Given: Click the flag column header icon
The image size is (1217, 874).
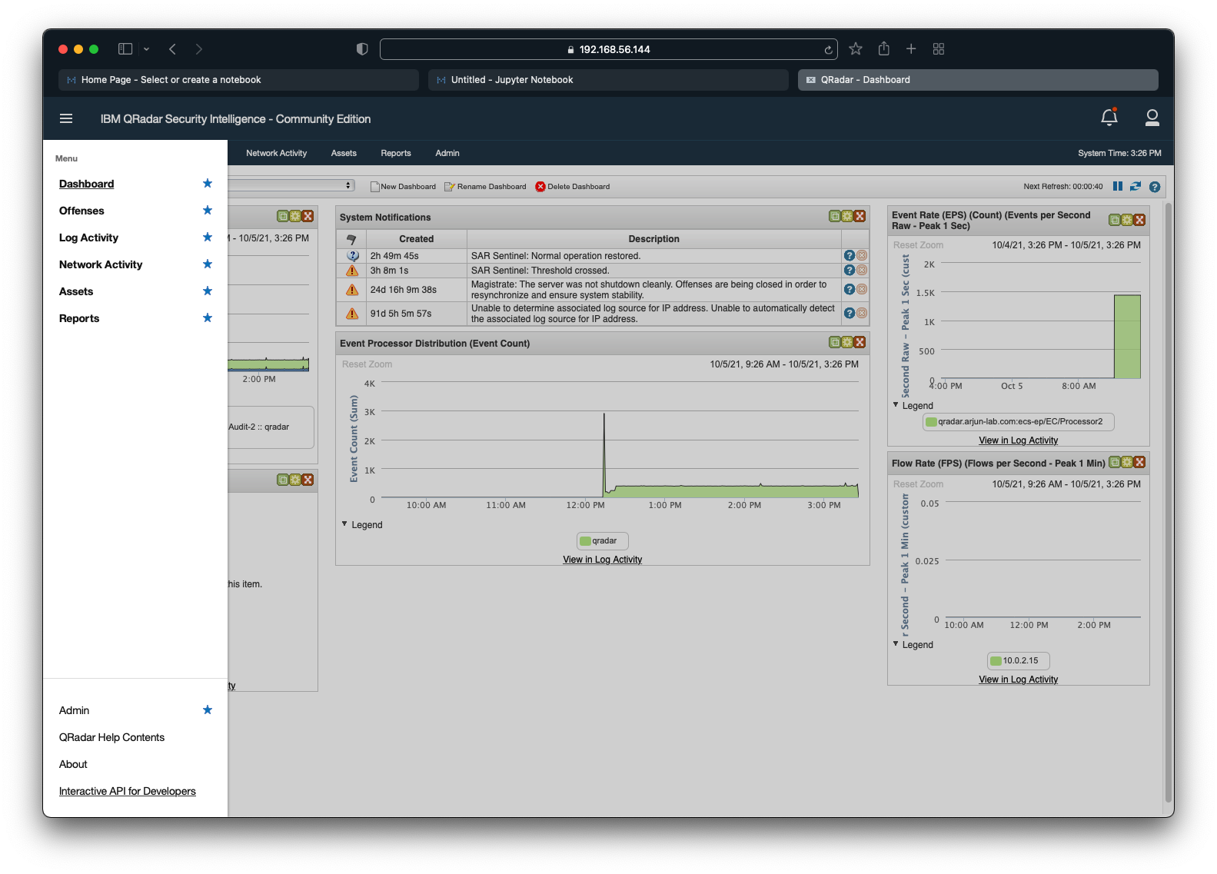Looking at the screenshot, I should coord(351,239).
